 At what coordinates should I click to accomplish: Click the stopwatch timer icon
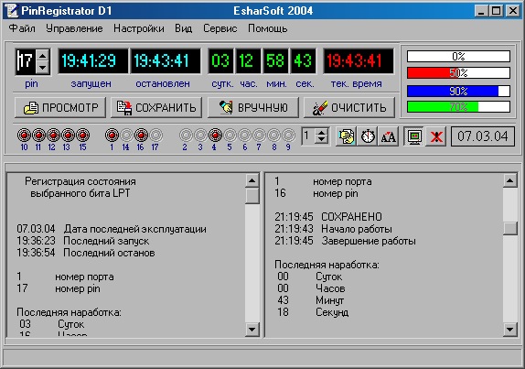pos(368,136)
